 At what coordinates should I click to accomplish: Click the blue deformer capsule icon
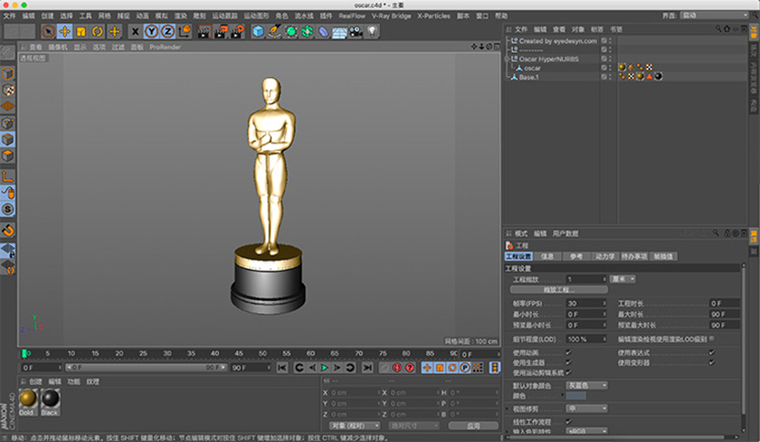[323, 31]
